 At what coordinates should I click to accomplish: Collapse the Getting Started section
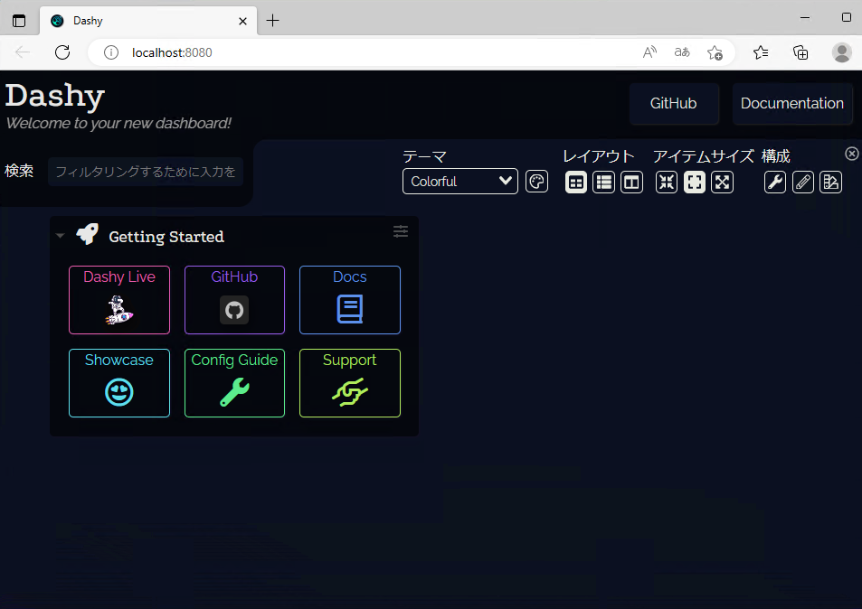click(61, 236)
